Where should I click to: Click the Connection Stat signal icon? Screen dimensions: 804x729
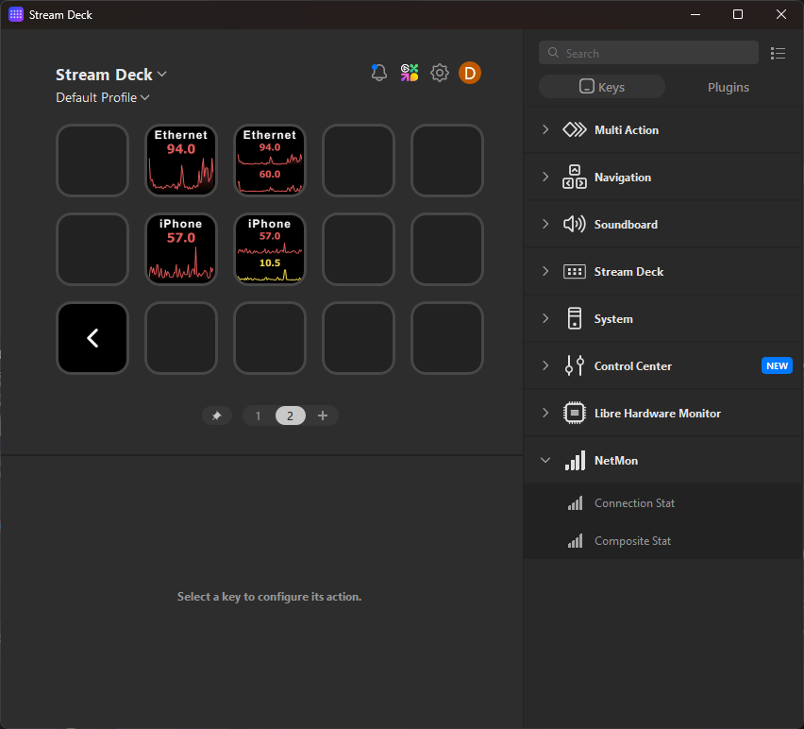(x=576, y=503)
